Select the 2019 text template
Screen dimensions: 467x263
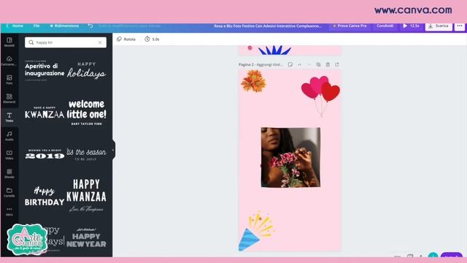(45, 154)
